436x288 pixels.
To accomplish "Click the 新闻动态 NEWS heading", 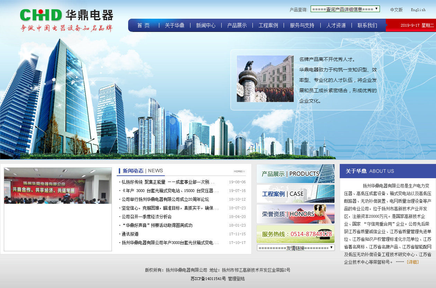I will (x=143, y=171).
